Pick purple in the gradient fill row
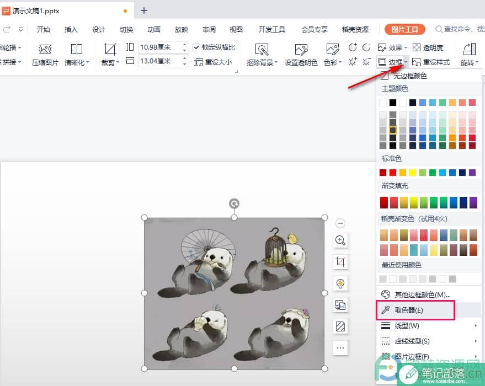The height and width of the screenshot is (386, 485). (x=473, y=203)
